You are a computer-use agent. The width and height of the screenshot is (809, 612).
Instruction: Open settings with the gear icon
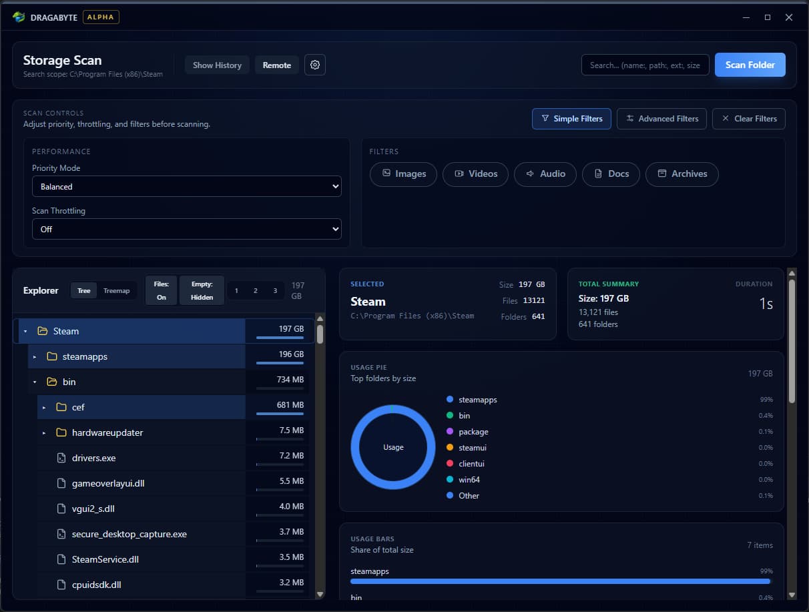[315, 65]
